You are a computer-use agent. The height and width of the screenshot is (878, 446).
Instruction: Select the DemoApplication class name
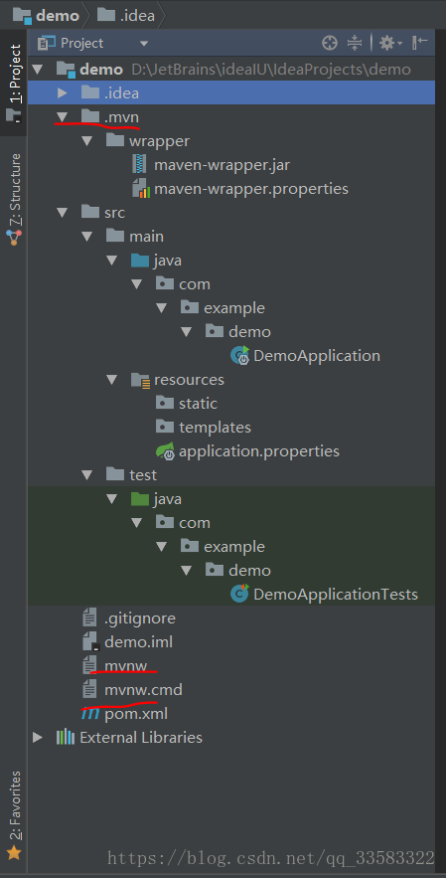(x=317, y=356)
